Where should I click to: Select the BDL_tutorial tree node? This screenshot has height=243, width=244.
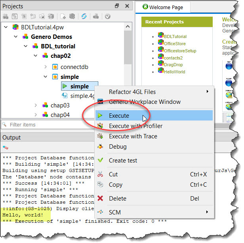tap(58, 46)
